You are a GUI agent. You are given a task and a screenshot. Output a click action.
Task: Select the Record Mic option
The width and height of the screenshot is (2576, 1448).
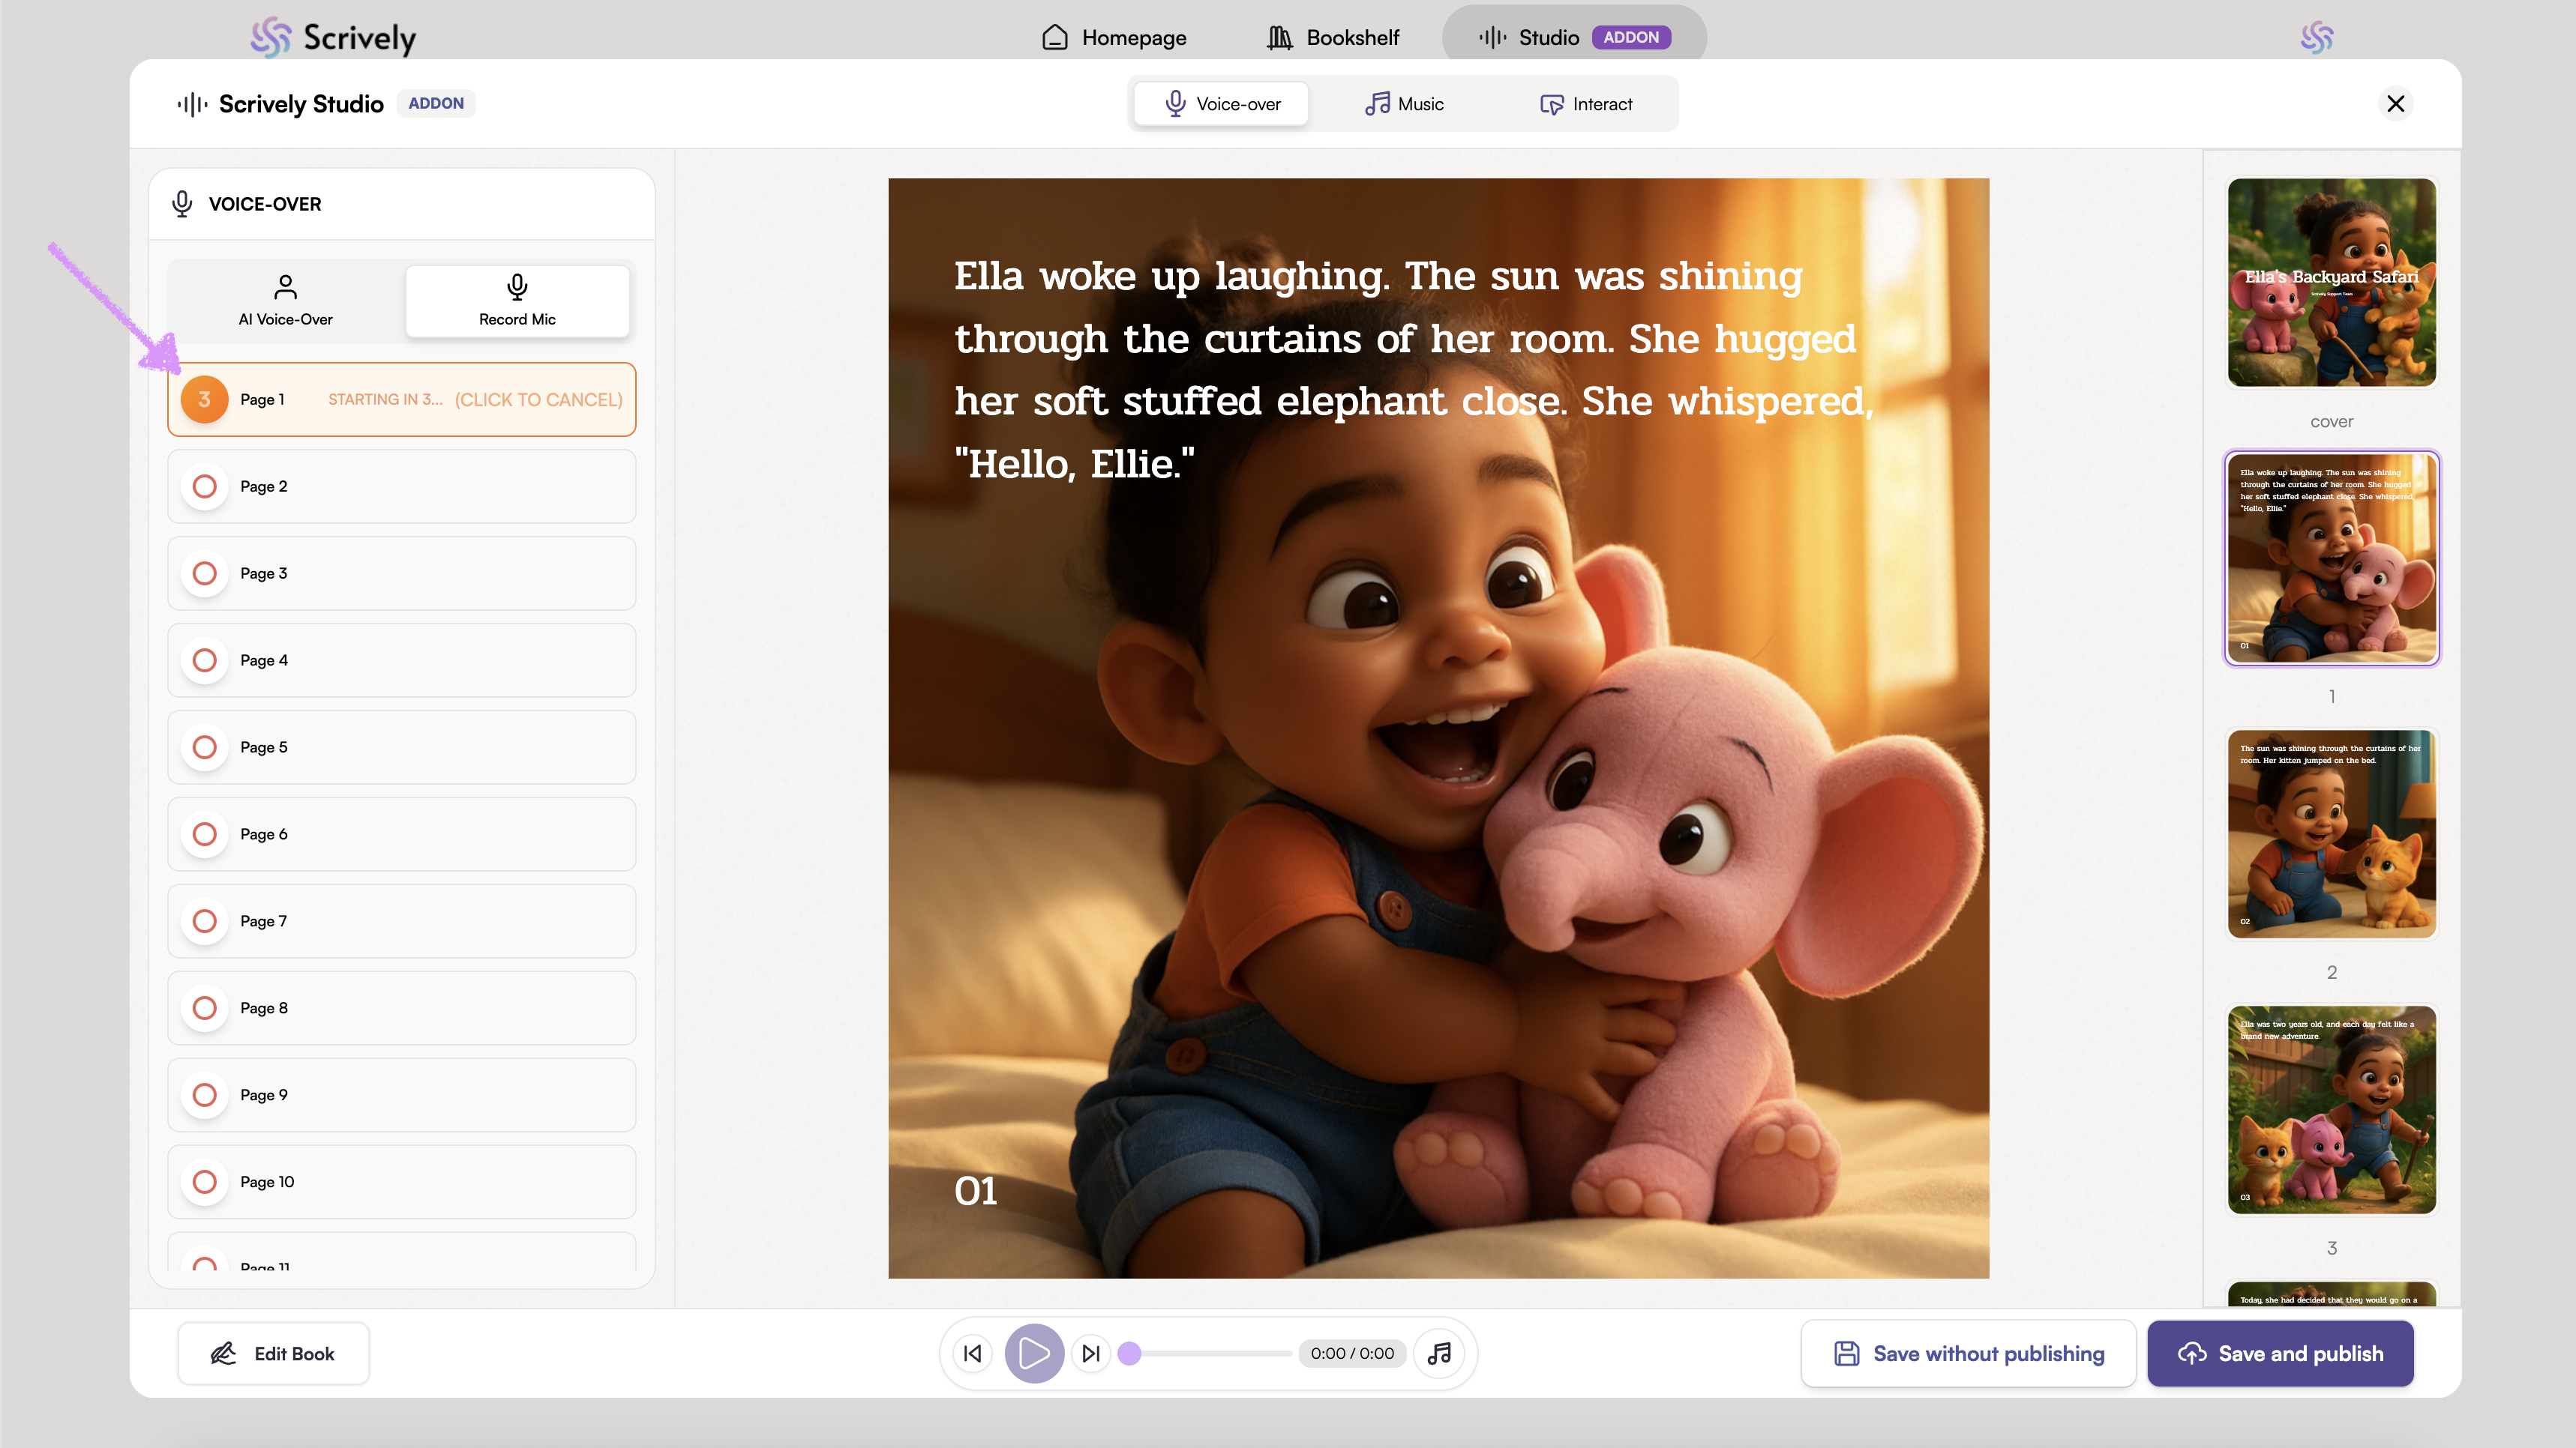(517, 301)
